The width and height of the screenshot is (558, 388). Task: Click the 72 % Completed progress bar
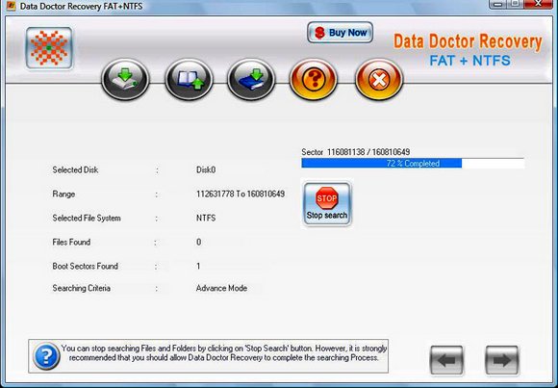coord(413,163)
